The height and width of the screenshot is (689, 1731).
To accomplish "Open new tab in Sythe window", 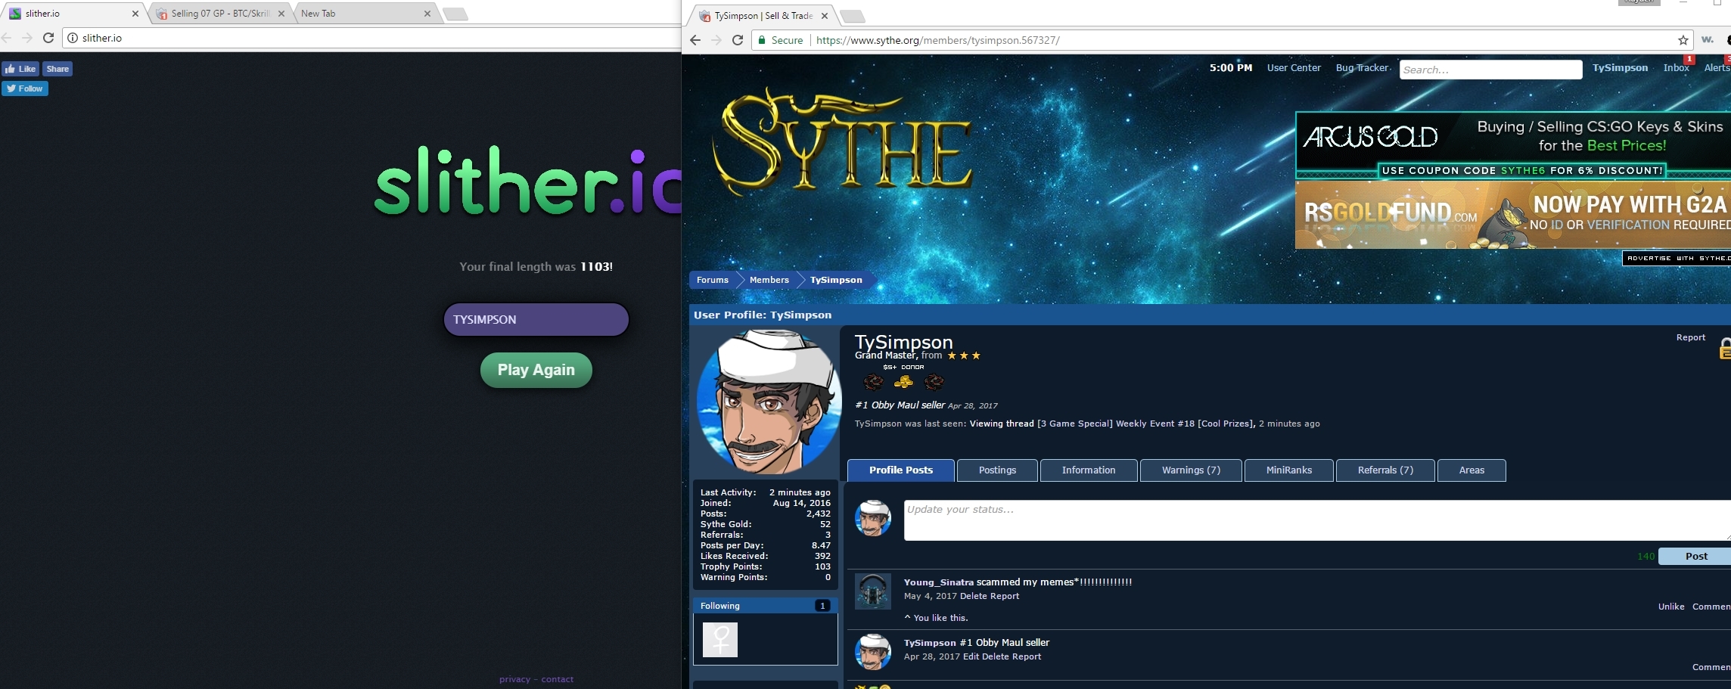I will click(852, 16).
